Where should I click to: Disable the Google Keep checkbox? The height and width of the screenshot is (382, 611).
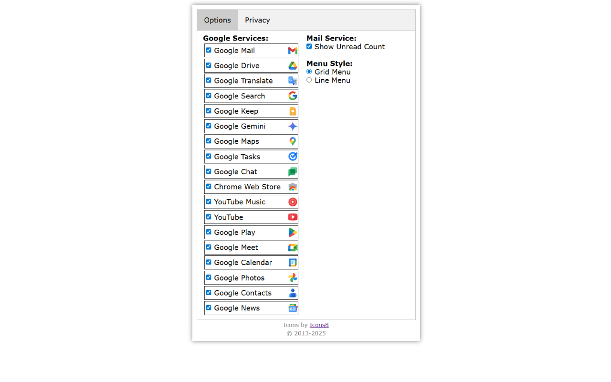[x=209, y=111]
